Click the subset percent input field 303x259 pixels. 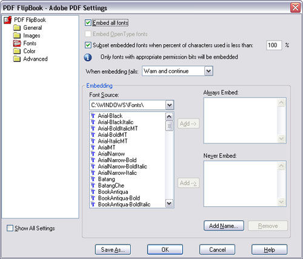point(274,45)
